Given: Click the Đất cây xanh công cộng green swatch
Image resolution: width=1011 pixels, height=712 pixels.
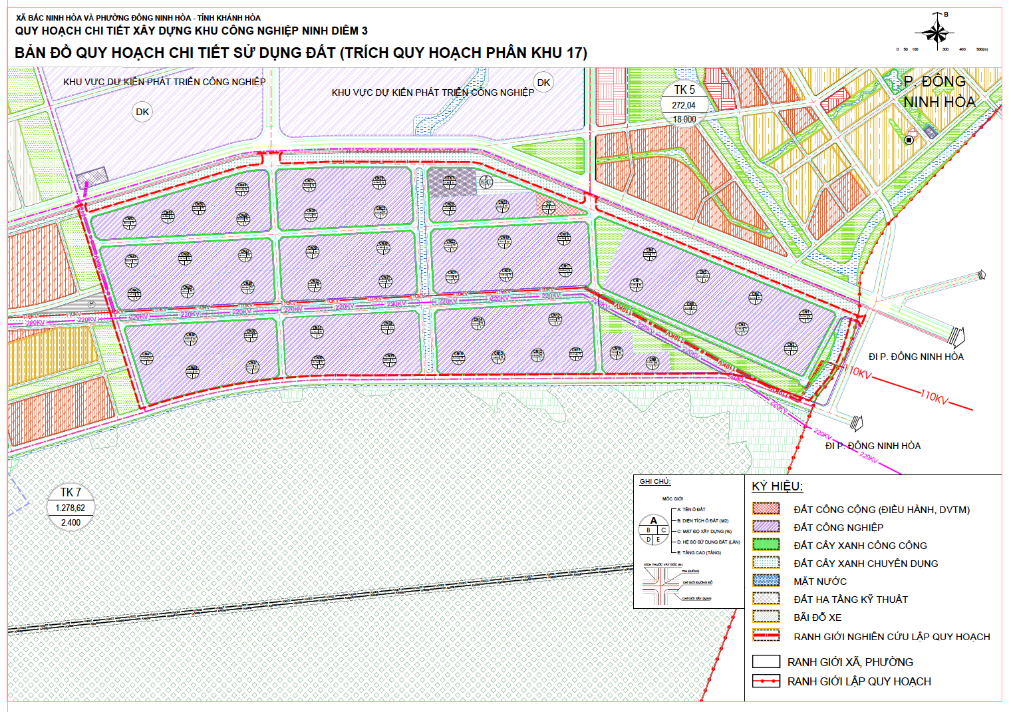Looking at the screenshot, I should [x=766, y=544].
